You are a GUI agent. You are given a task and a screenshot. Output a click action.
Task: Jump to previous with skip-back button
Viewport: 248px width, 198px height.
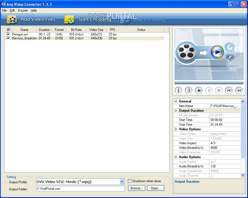pyautogui.click(x=229, y=91)
